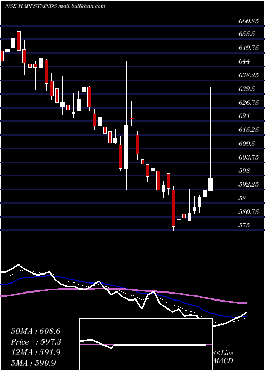Click the 603.75 price axis label

click(x=248, y=157)
